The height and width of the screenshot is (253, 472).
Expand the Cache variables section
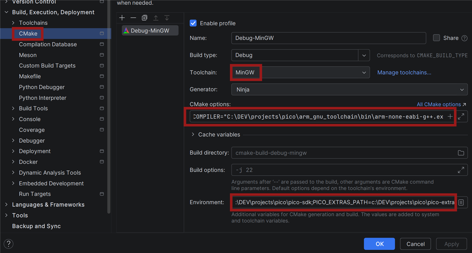click(193, 135)
